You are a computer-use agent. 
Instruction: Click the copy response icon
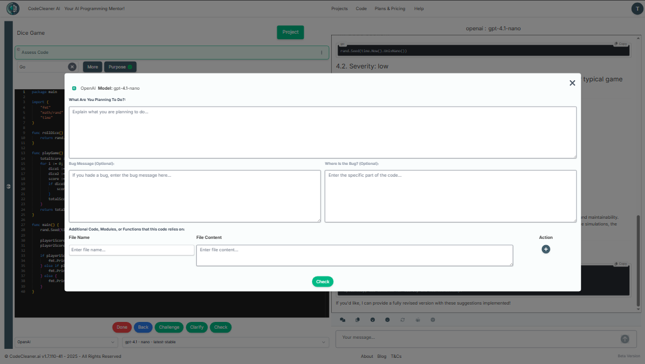(x=358, y=320)
